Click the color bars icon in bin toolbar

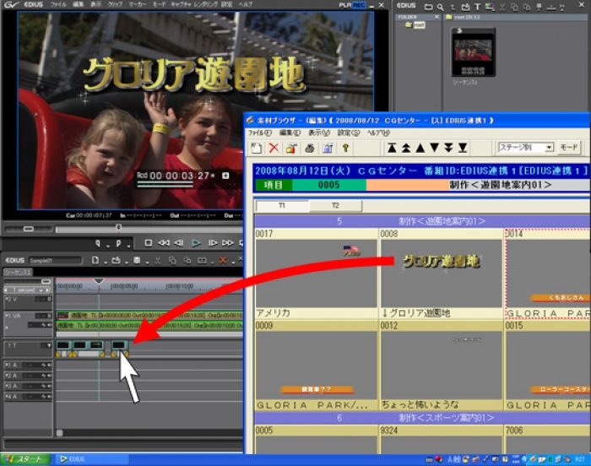(490, 7)
